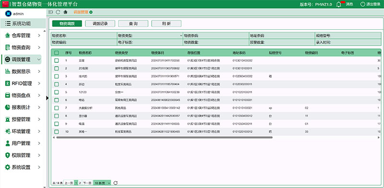Expand the 物资盘点 menu chevron
384x188 pixels.
[39, 95]
